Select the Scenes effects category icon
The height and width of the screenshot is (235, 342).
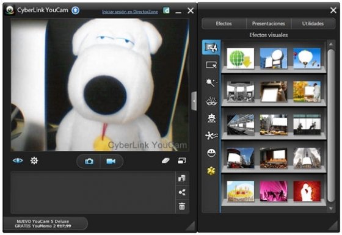[211, 48]
